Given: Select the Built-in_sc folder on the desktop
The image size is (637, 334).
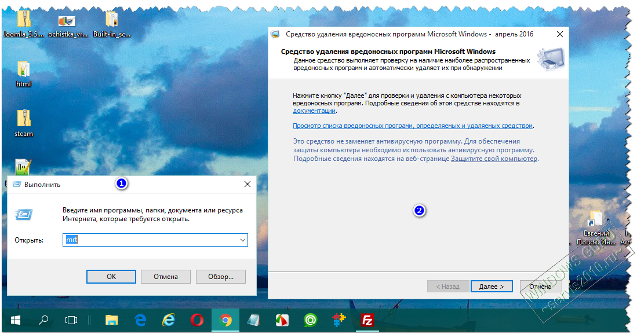Looking at the screenshot, I should click(x=112, y=24).
